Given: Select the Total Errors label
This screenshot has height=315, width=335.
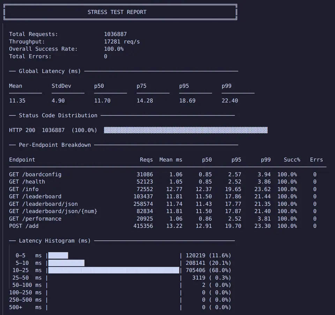Looking at the screenshot, I should pos(30,56).
